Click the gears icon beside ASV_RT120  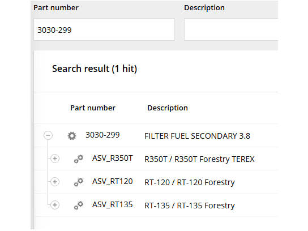click(79, 182)
